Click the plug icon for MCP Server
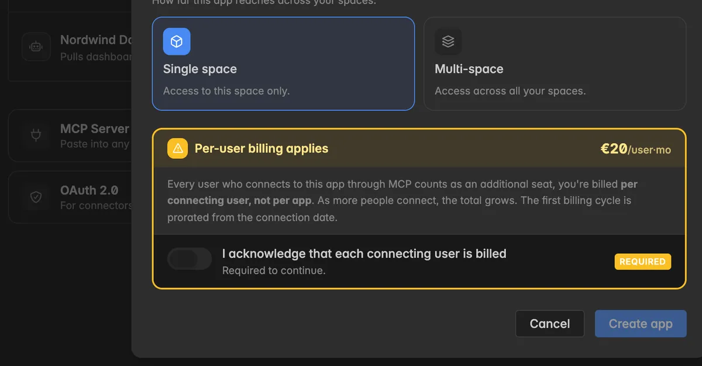The width and height of the screenshot is (702, 366). [36, 135]
